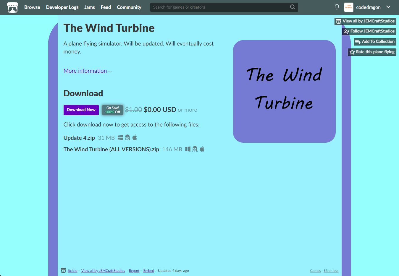Click the Updated 4 days ago text
Image resolution: width=399 pixels, height=276 pixels.
(173, 271)
